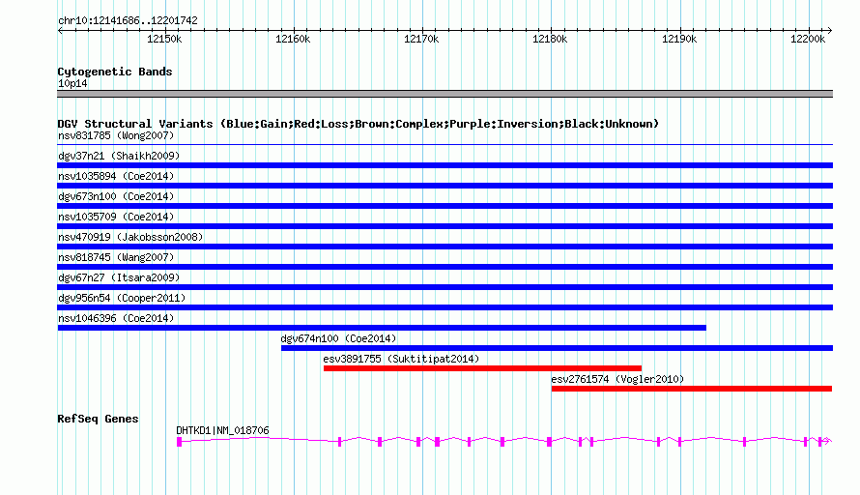Open the Cytogenetic Bands track title
This screenshot has width=860, height=495.
(x=115, y=72)
